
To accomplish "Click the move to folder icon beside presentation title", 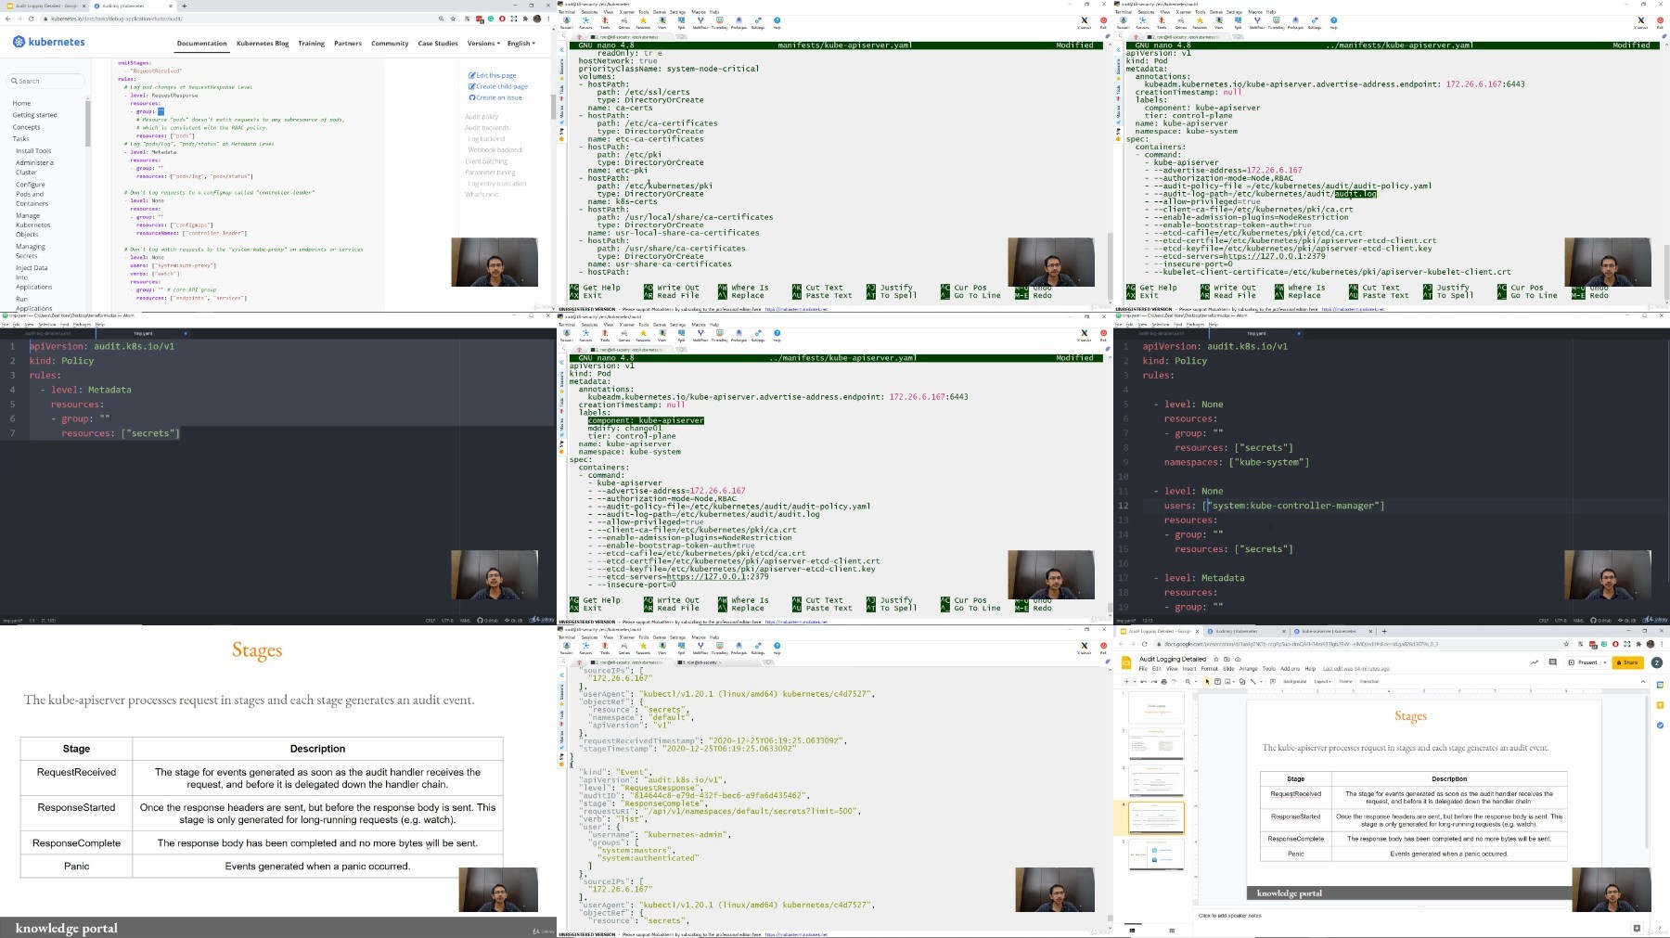I will pyautogui.click(x=1227, y=659).
